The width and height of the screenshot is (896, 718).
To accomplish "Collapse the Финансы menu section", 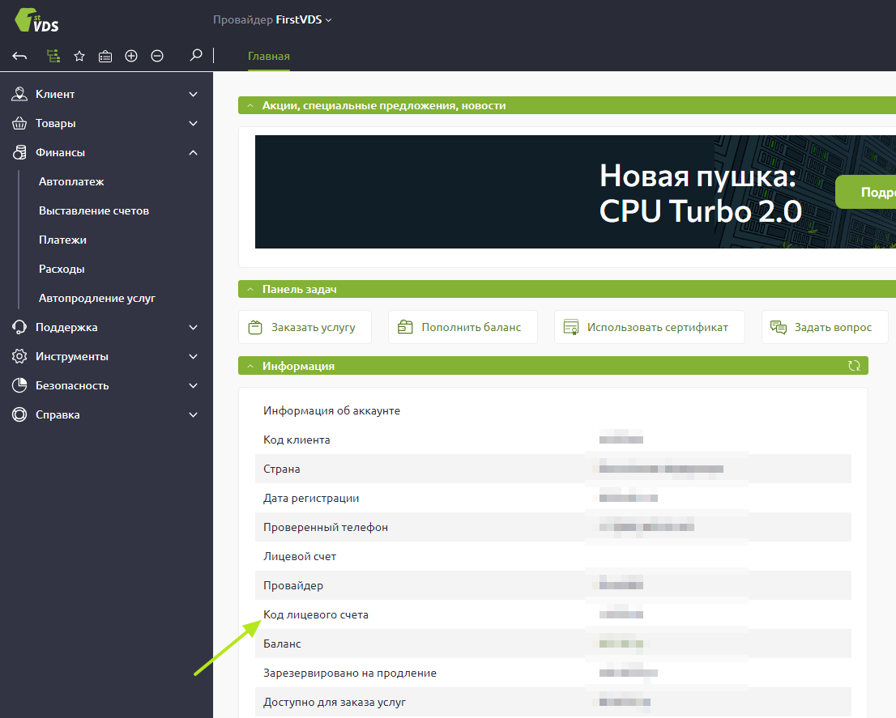I will click(x=194, y=152).
